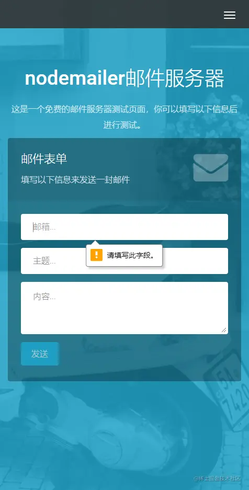The image size is (249, 490).
Task: Open the hamburger navigation menu
Action: (x=229, y=15)
